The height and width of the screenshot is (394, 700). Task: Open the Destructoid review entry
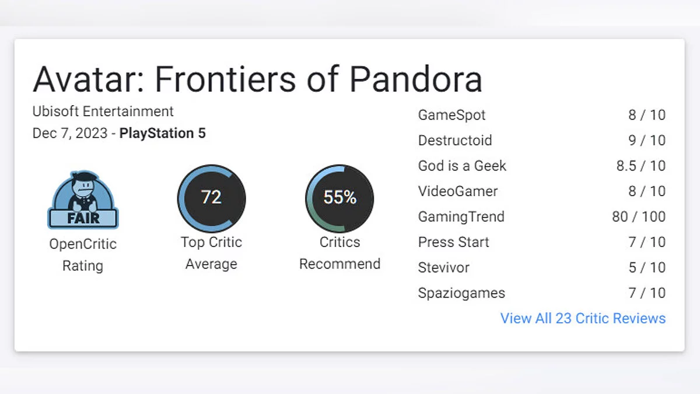(455, 141)
